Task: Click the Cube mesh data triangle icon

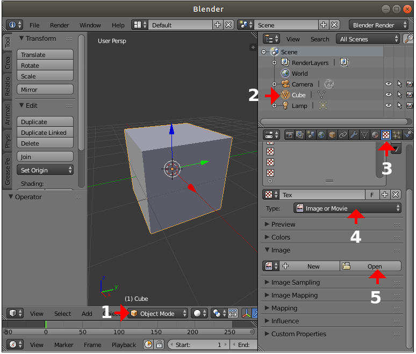Action: [x=321, y=95]
